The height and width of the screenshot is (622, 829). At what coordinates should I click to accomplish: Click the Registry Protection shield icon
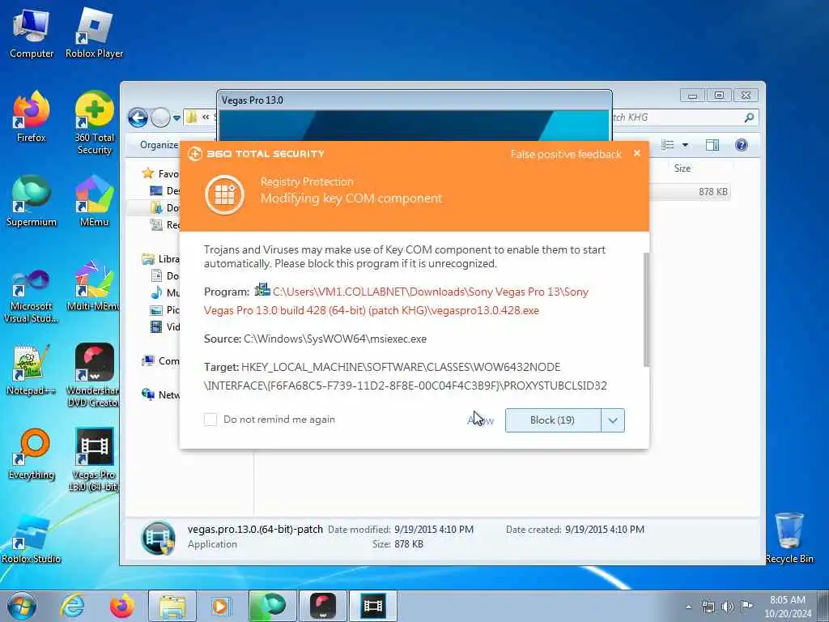[x=225, y=194]
